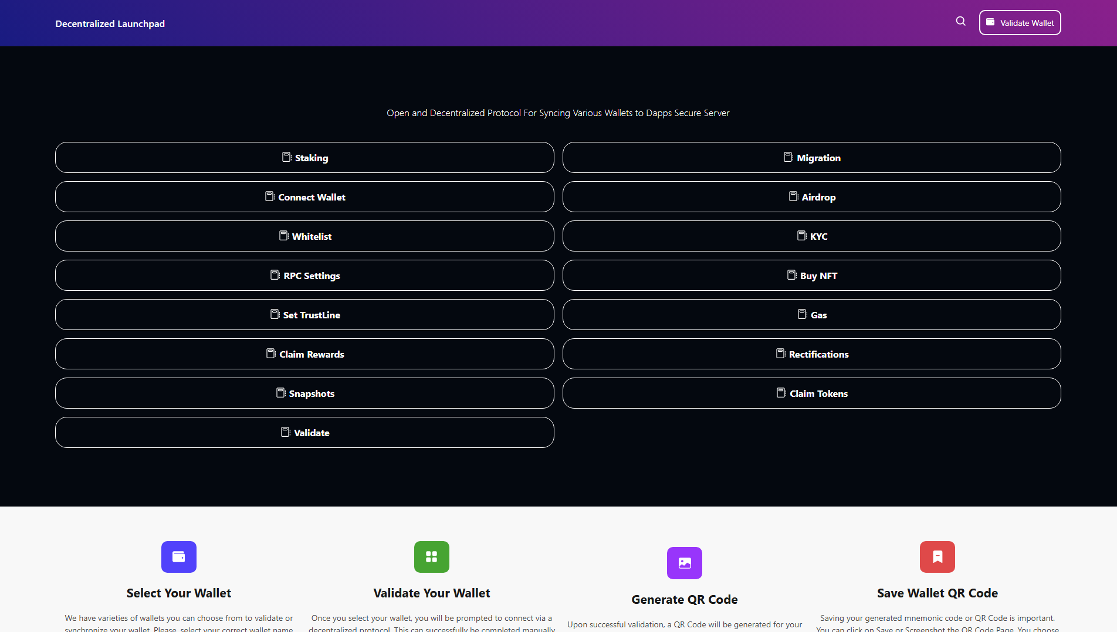Screen dimensions: 1117x632
Task: Click the Validate option in the list
Action: [x=304, y=433]
